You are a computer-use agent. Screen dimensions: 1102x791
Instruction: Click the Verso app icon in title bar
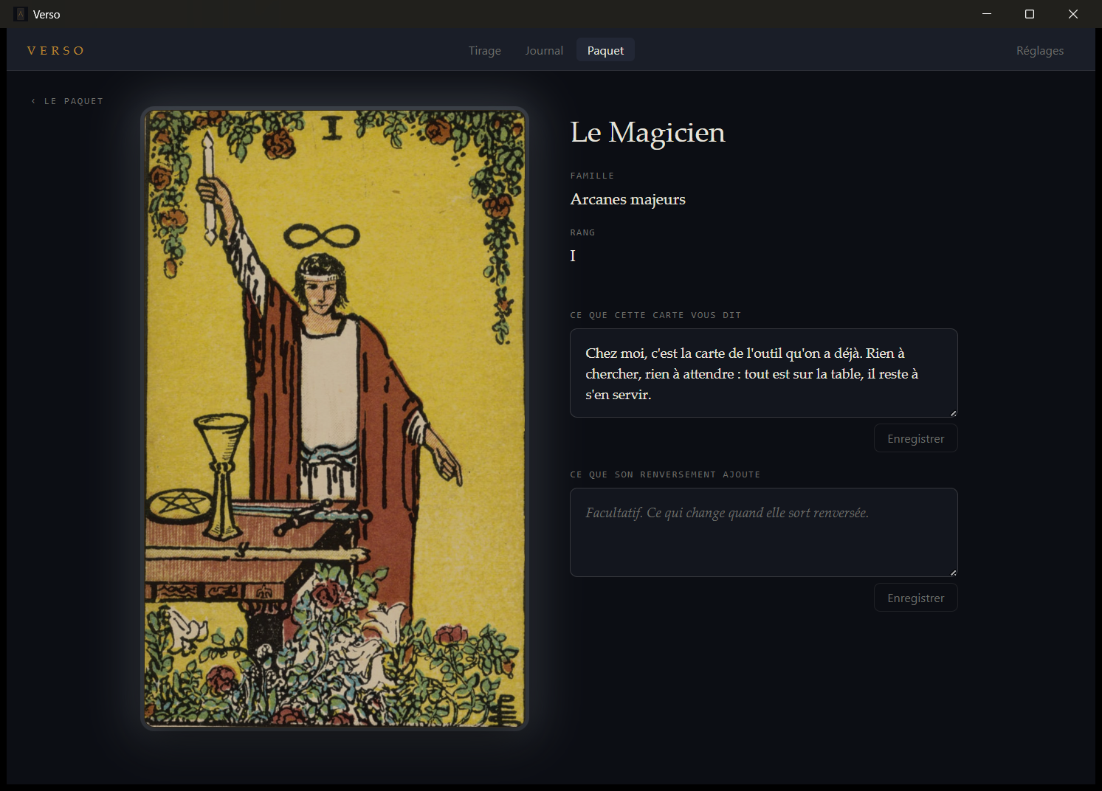[x=21, y=14]
